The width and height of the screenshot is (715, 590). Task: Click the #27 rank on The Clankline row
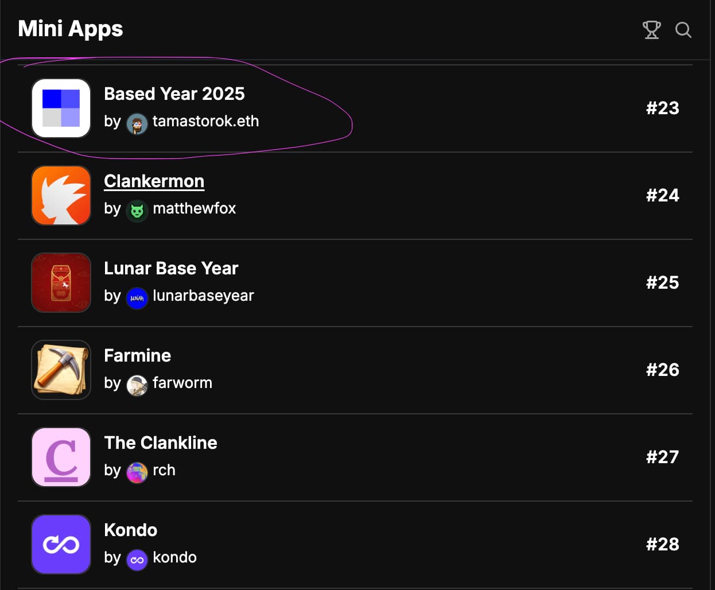tap(662, 457)
